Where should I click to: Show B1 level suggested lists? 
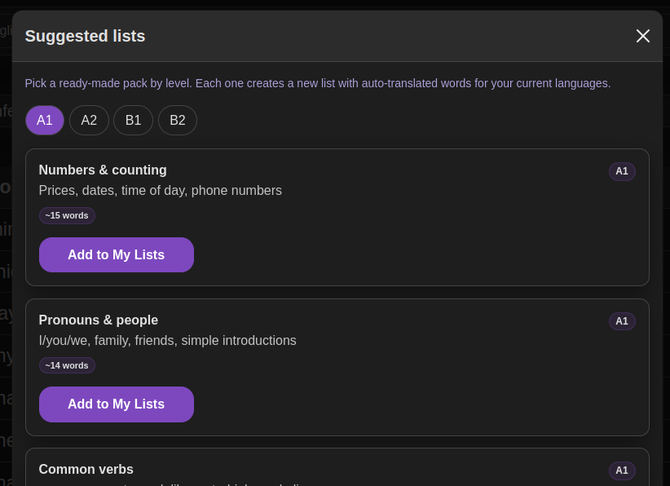click(133, 121)
